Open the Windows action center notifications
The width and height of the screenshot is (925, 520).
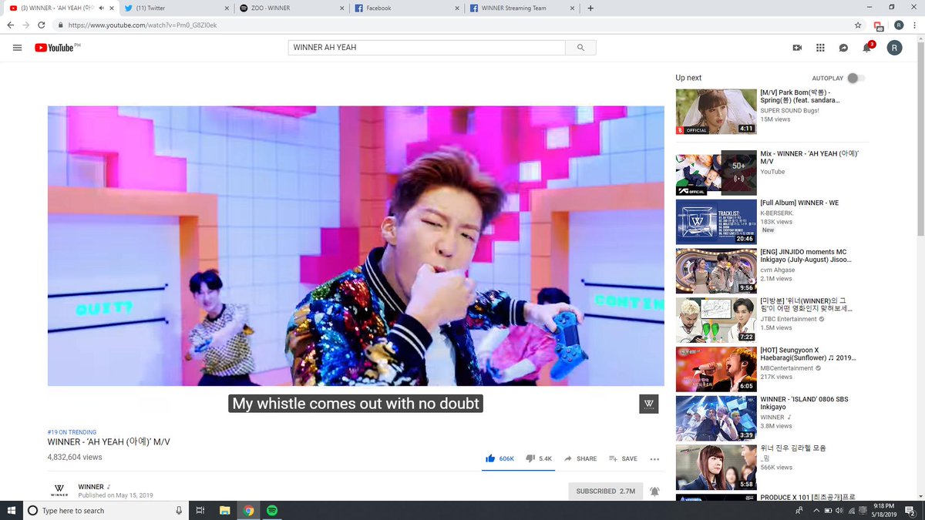click(911, 510)
